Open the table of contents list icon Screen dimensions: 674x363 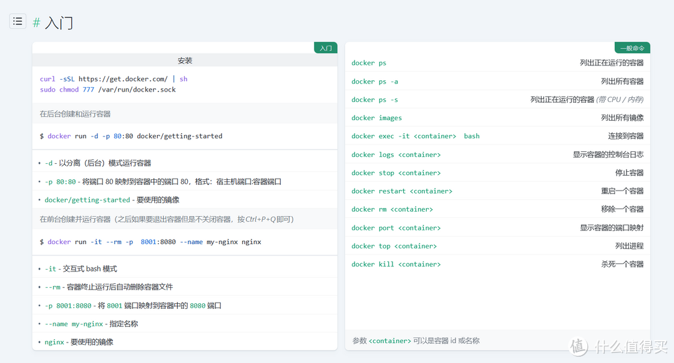click(17, 21)
